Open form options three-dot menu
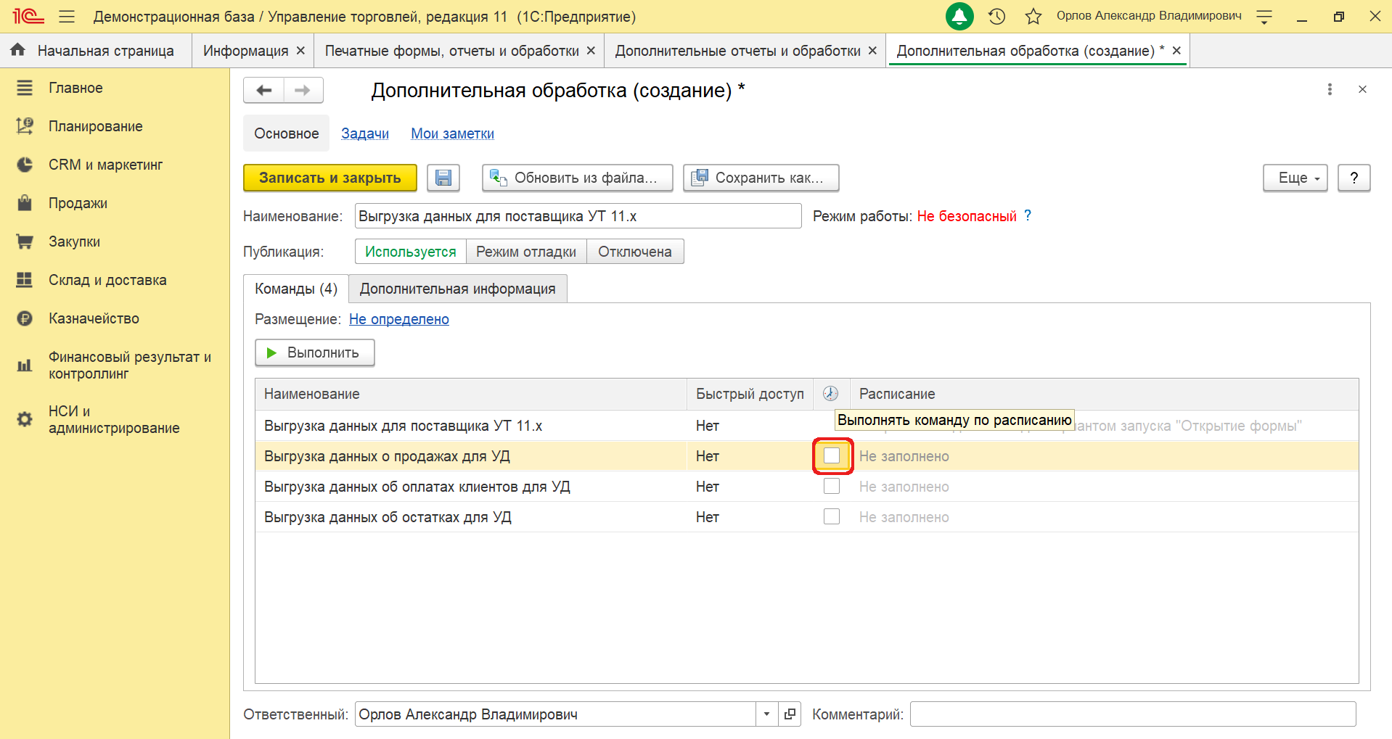Screen dimensions: 1392x739 coord(1330,89)
